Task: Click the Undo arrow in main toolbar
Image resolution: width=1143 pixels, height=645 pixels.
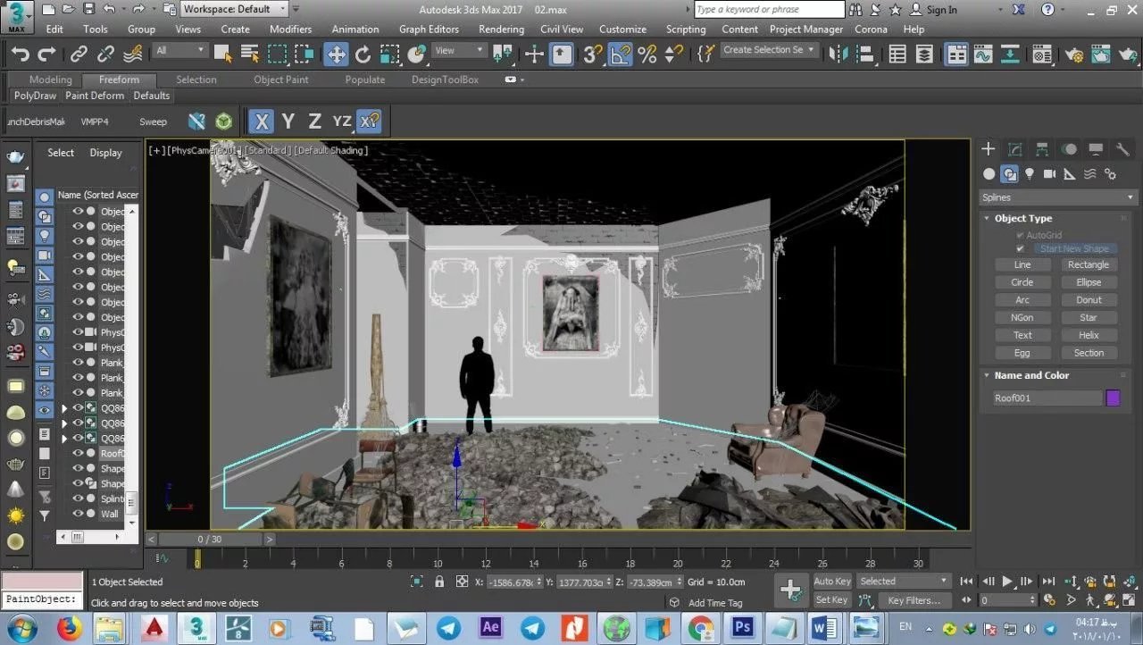Action: 20,54
